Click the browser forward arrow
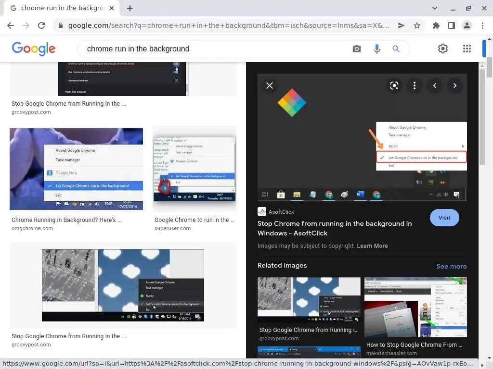The width and height of the screenshot is (493, 369). (26, 25)
